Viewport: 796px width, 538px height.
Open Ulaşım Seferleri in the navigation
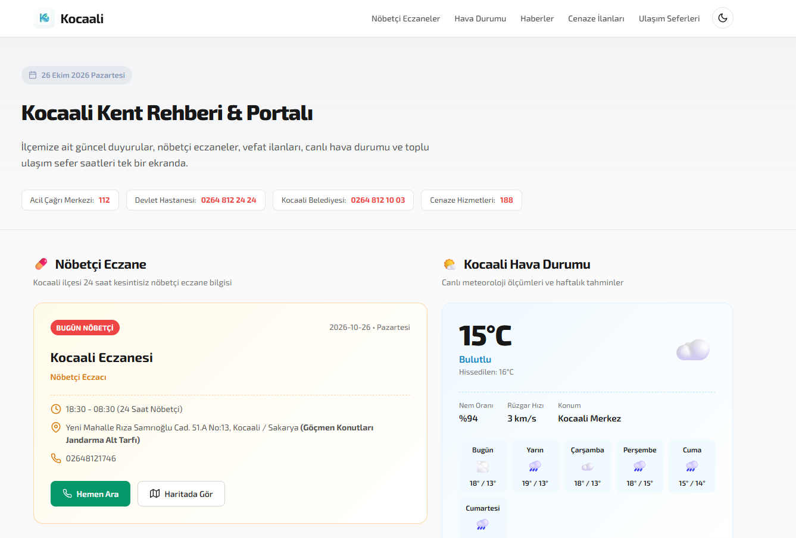coord(669,18)
